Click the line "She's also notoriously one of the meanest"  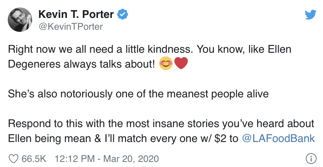click(x=138, y=94)
